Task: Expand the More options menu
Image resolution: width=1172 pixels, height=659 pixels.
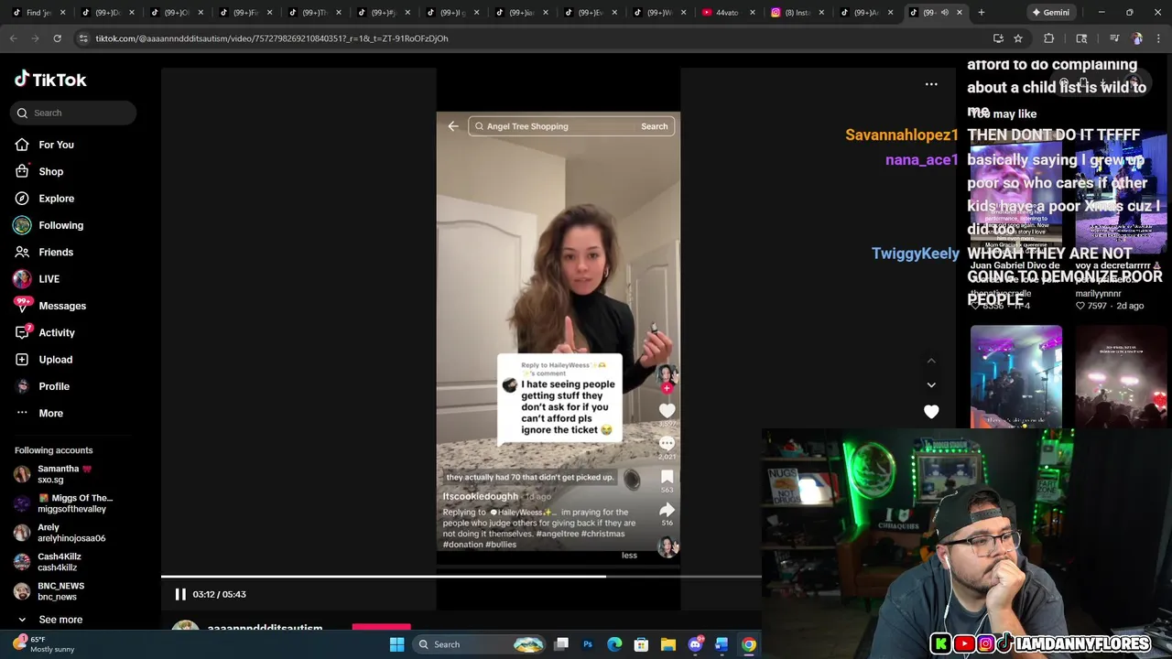Action: click(x=50, y=413)
